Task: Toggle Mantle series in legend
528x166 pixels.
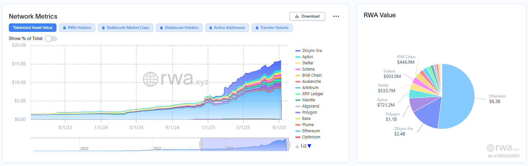Action: pos(305,100)
